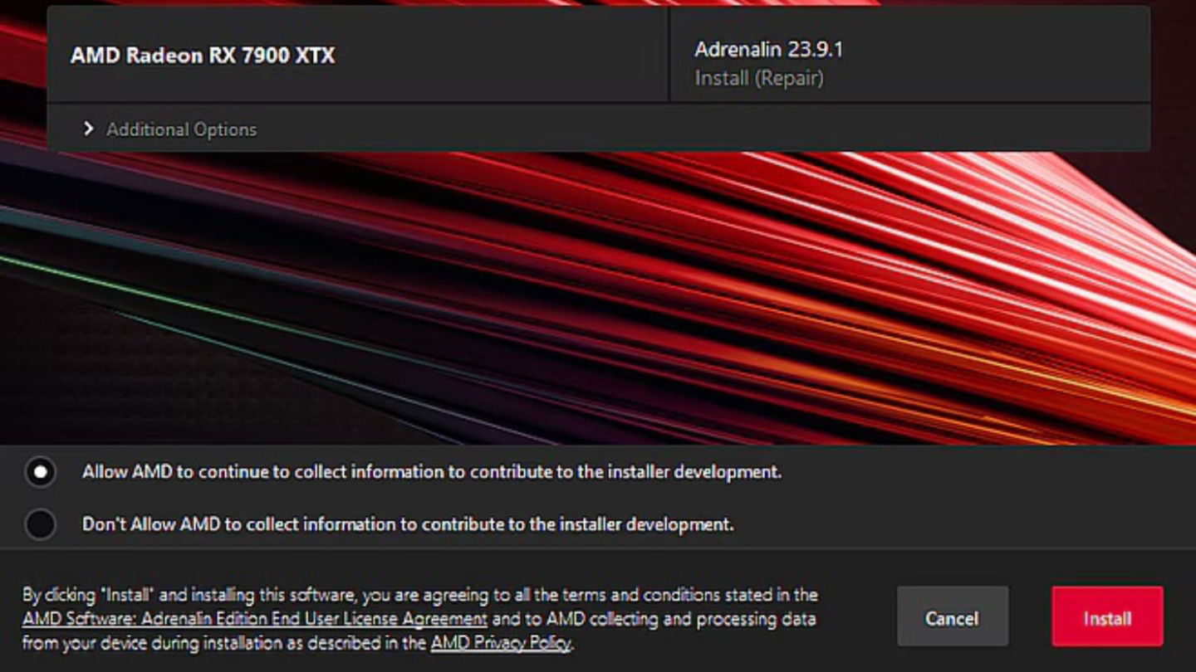1196x672 pixels.
Task: Select Don't Allow AMD to collect information
Action: pos(40,524)
